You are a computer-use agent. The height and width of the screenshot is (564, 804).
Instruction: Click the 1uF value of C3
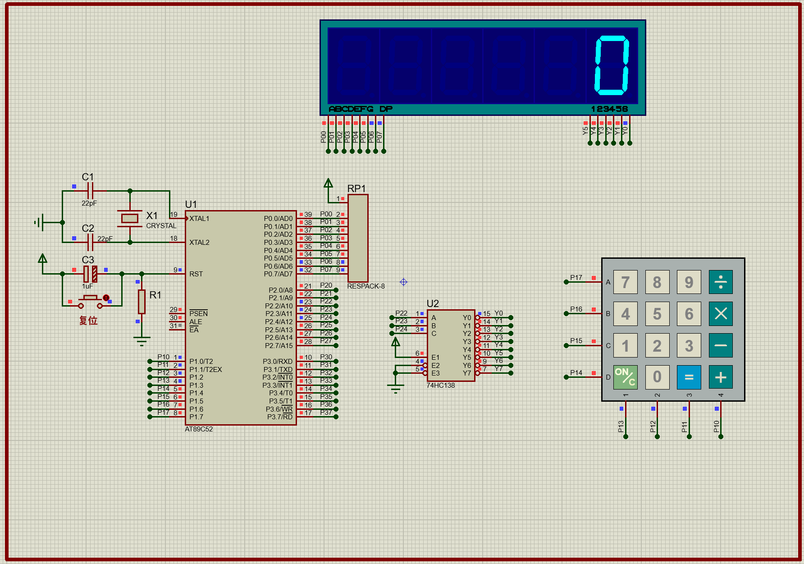click(87, 286)
